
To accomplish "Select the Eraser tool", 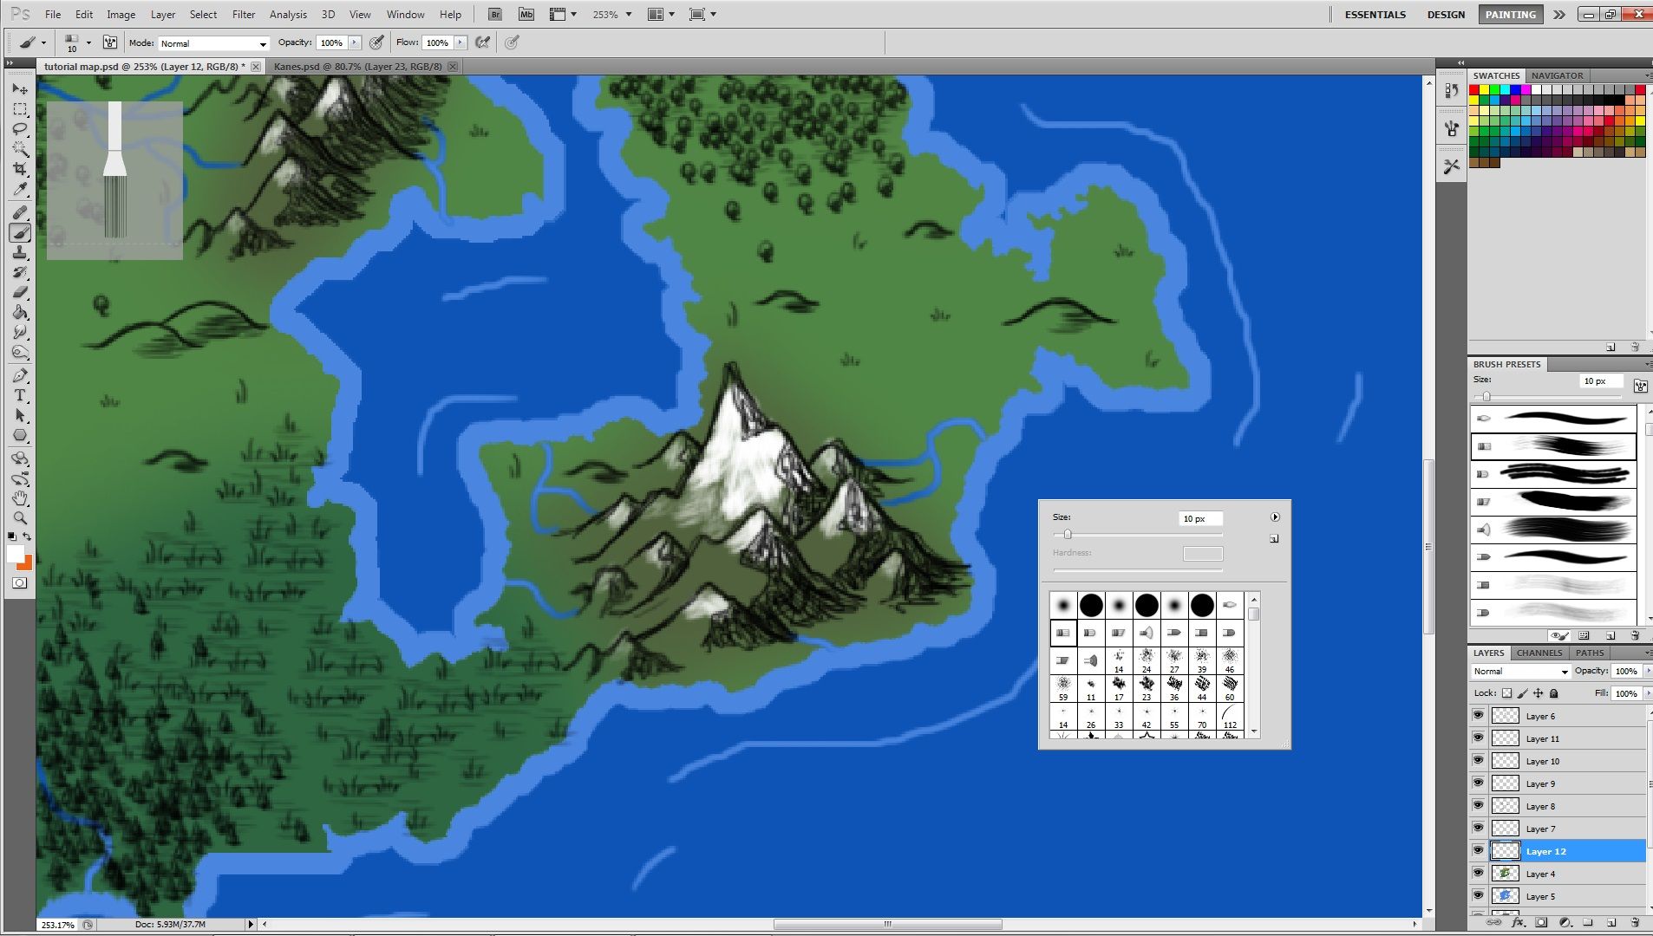I will pyautogui.click(x=20, y=292).
